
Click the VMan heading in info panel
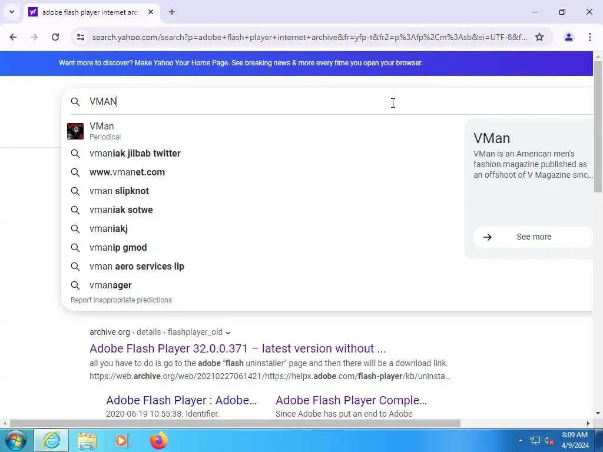coord(492,138)
